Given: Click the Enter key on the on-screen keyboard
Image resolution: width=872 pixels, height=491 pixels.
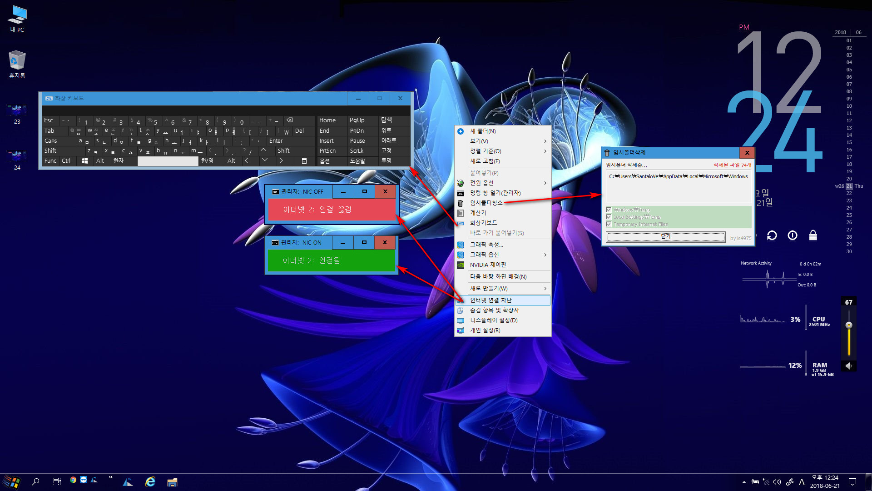Looking at the screenshot, I should [x=291, y=141].
